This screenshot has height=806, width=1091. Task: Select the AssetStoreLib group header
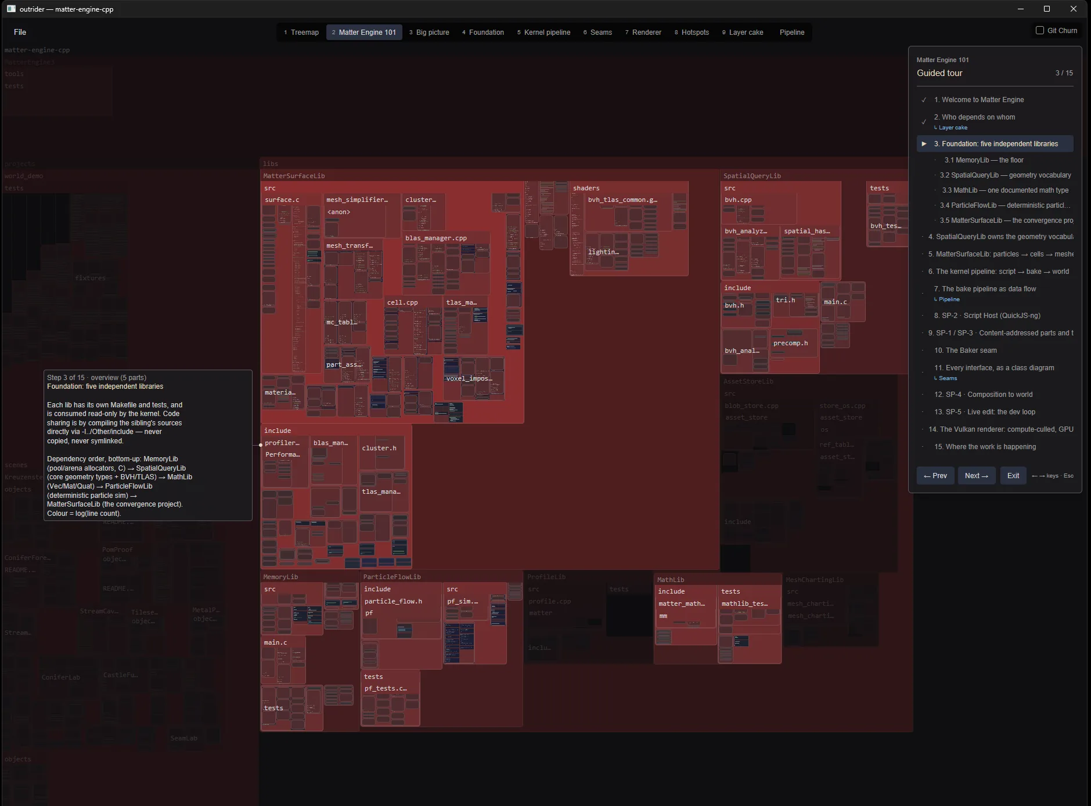tap(748, 381)
